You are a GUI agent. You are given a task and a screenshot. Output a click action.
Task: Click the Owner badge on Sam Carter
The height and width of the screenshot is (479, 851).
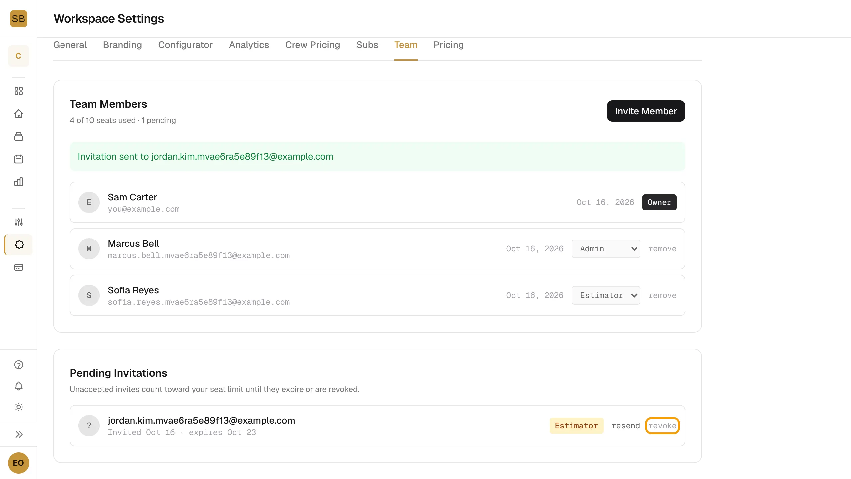click(x=659, y=202)
